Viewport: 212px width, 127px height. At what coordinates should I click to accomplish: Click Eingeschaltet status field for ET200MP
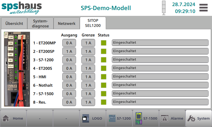[x=160, y=43]
